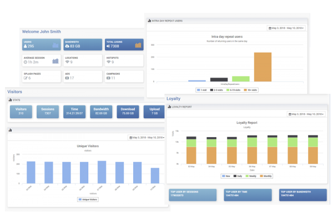Click the Average Session bar chart icon
This screenshot has height=222, width=333.
(x=55, y=61)
